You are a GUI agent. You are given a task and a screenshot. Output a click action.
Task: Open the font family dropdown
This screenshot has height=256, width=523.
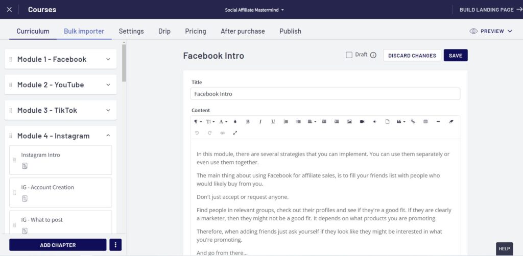point(223,122)
